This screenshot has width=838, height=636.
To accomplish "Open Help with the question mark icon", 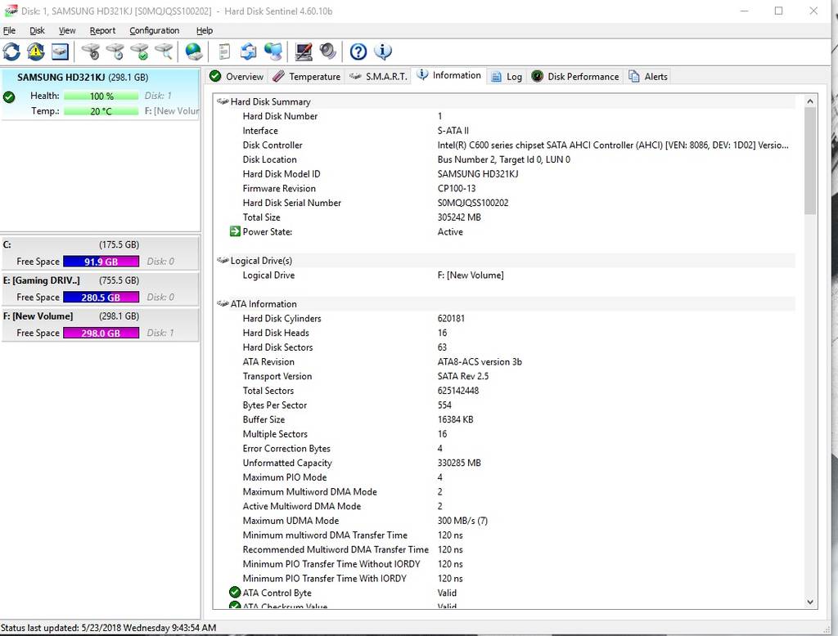I will pyautogui.click(x=358, y=52).
